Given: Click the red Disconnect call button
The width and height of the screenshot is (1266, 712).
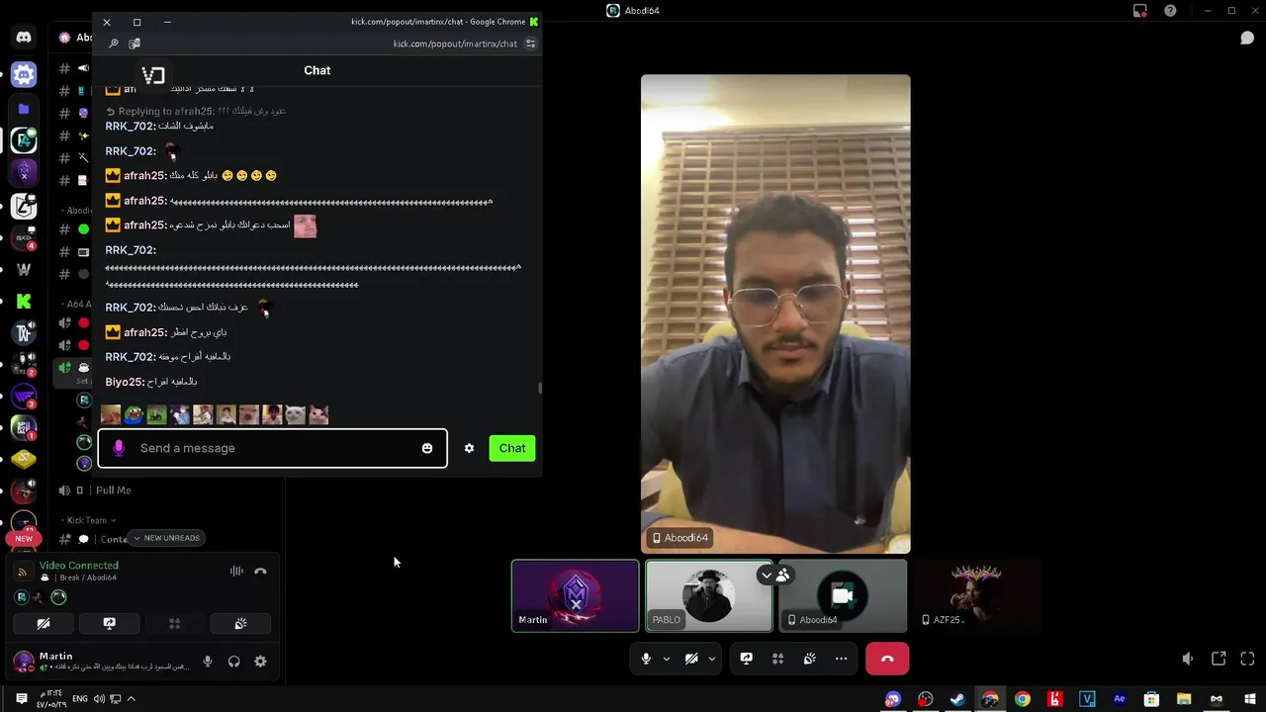Looking at the screenshot, I should 887,659.
